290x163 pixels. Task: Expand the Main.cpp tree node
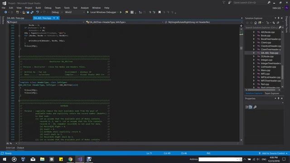(254, 71)
